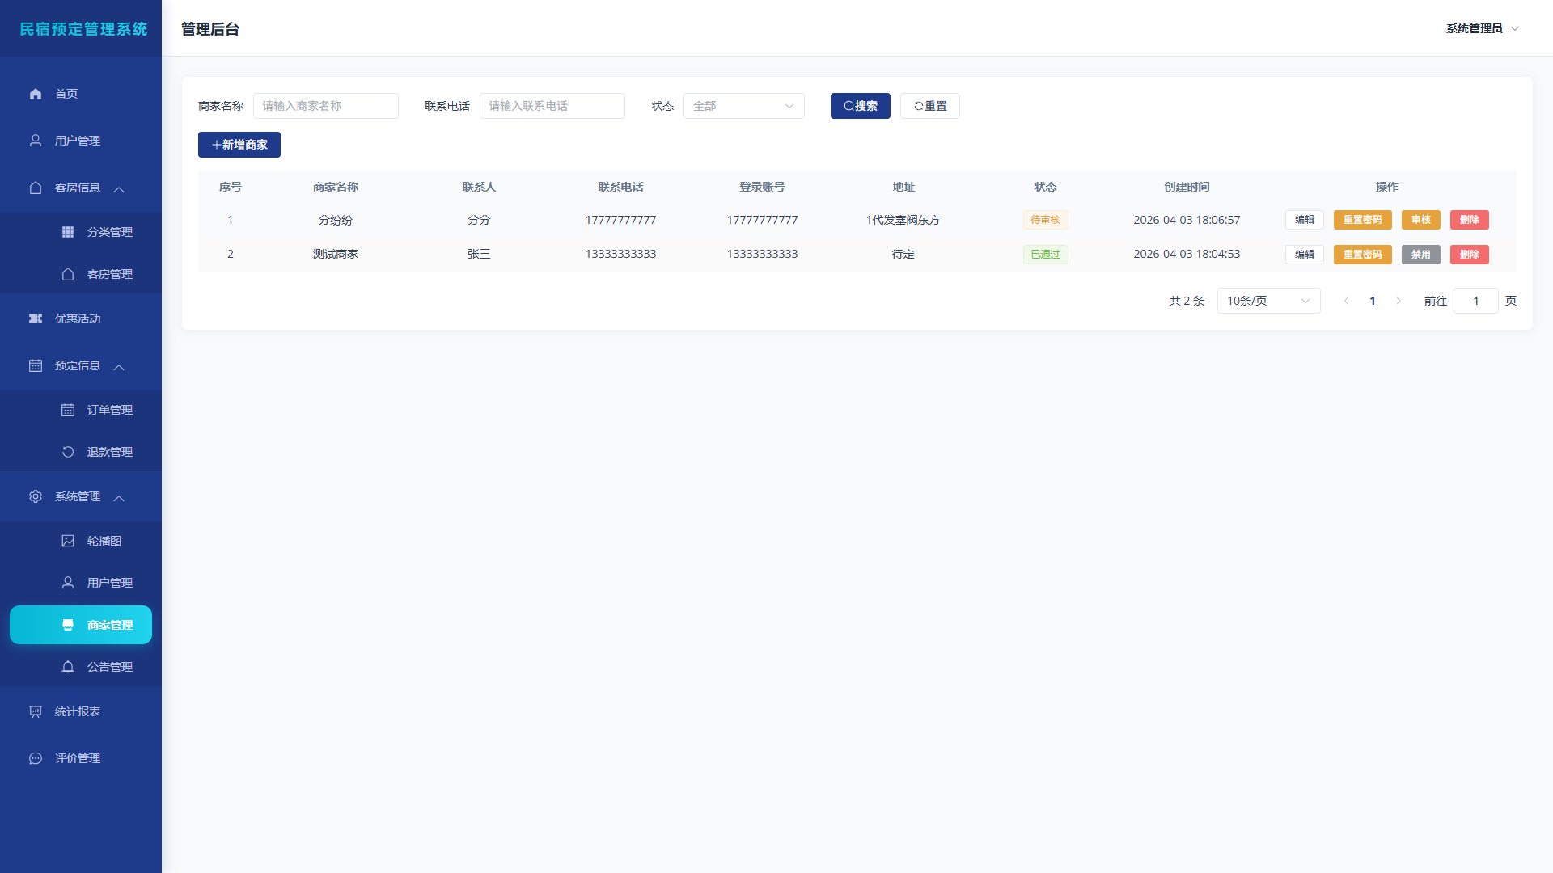Click the picture icon beside 轮播图
The height and width of the screenshot is (873, 1553).
(x=68, y=541)
